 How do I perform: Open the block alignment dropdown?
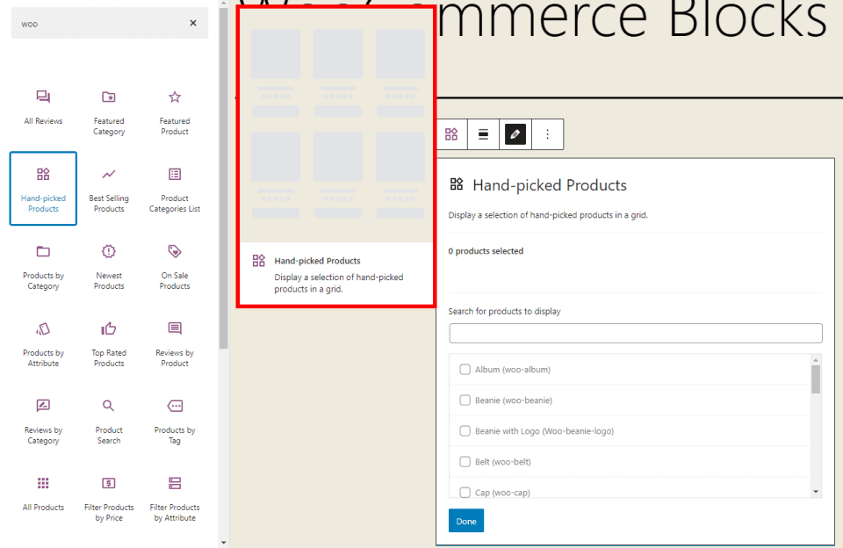pos(483,133)
